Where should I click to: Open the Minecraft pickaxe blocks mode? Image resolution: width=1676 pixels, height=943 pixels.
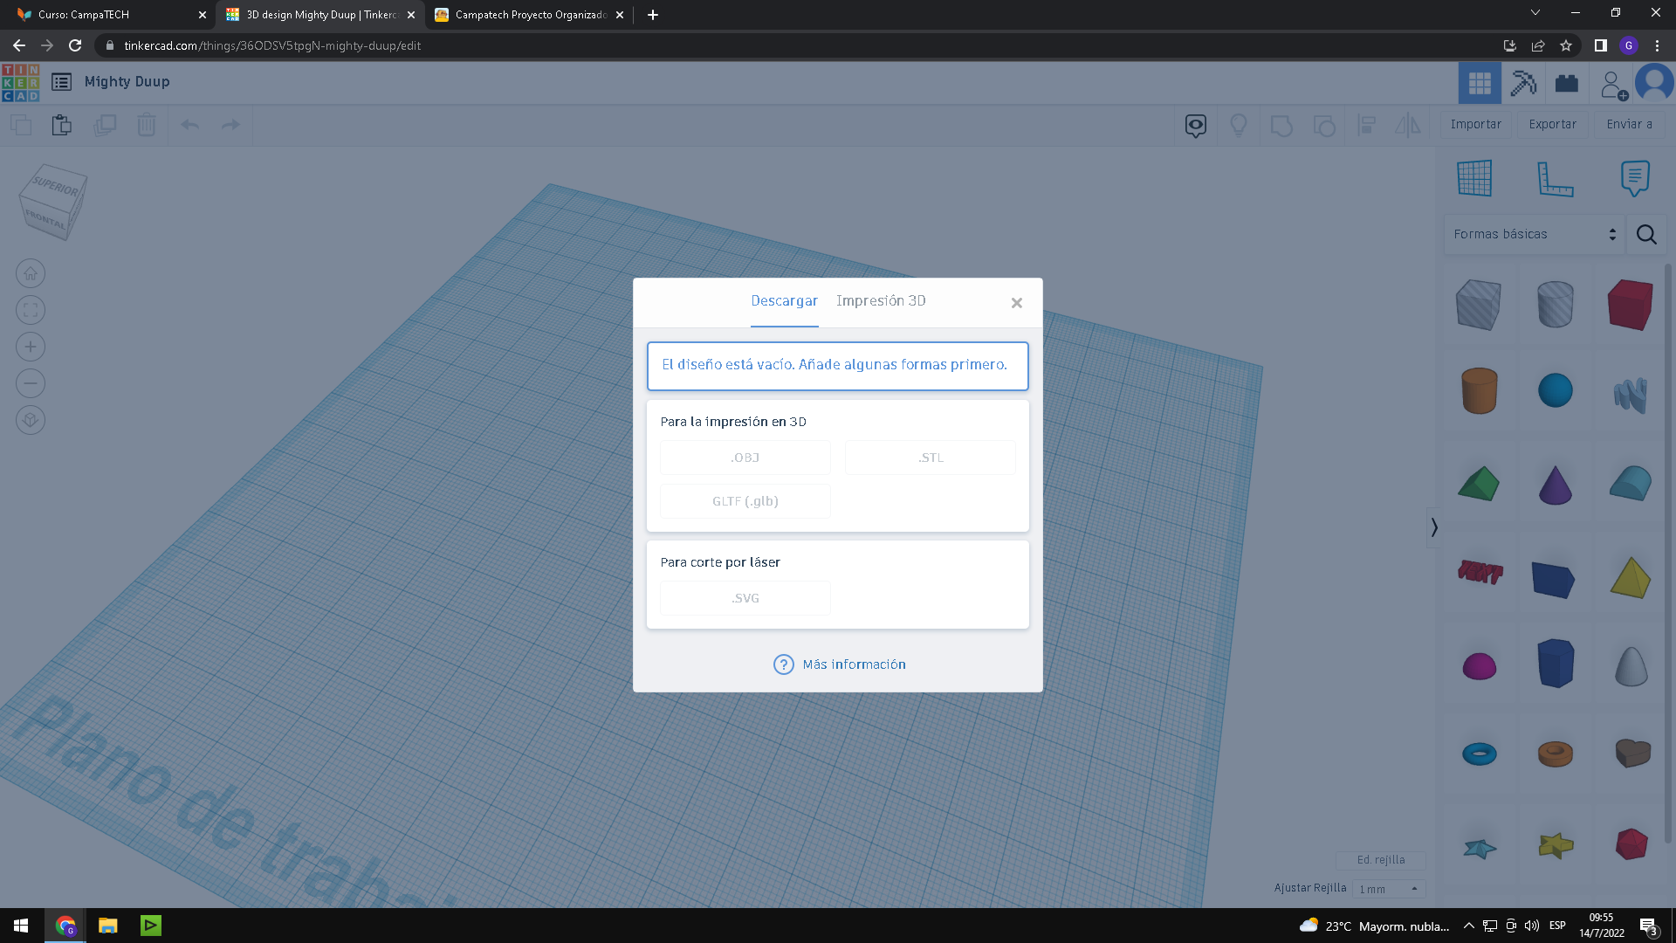1523,83
